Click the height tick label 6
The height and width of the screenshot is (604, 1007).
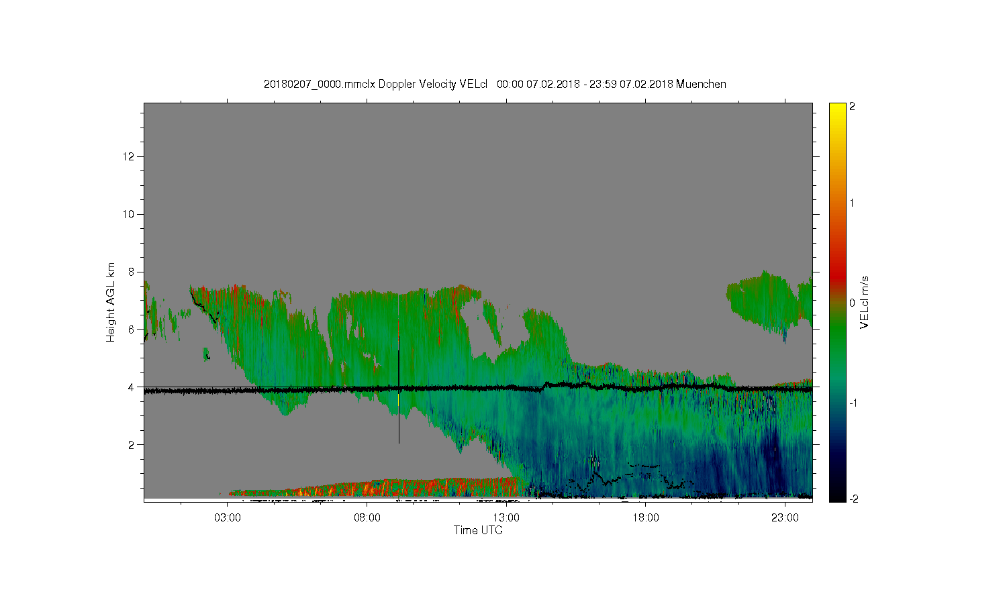[x=132, y=330]
